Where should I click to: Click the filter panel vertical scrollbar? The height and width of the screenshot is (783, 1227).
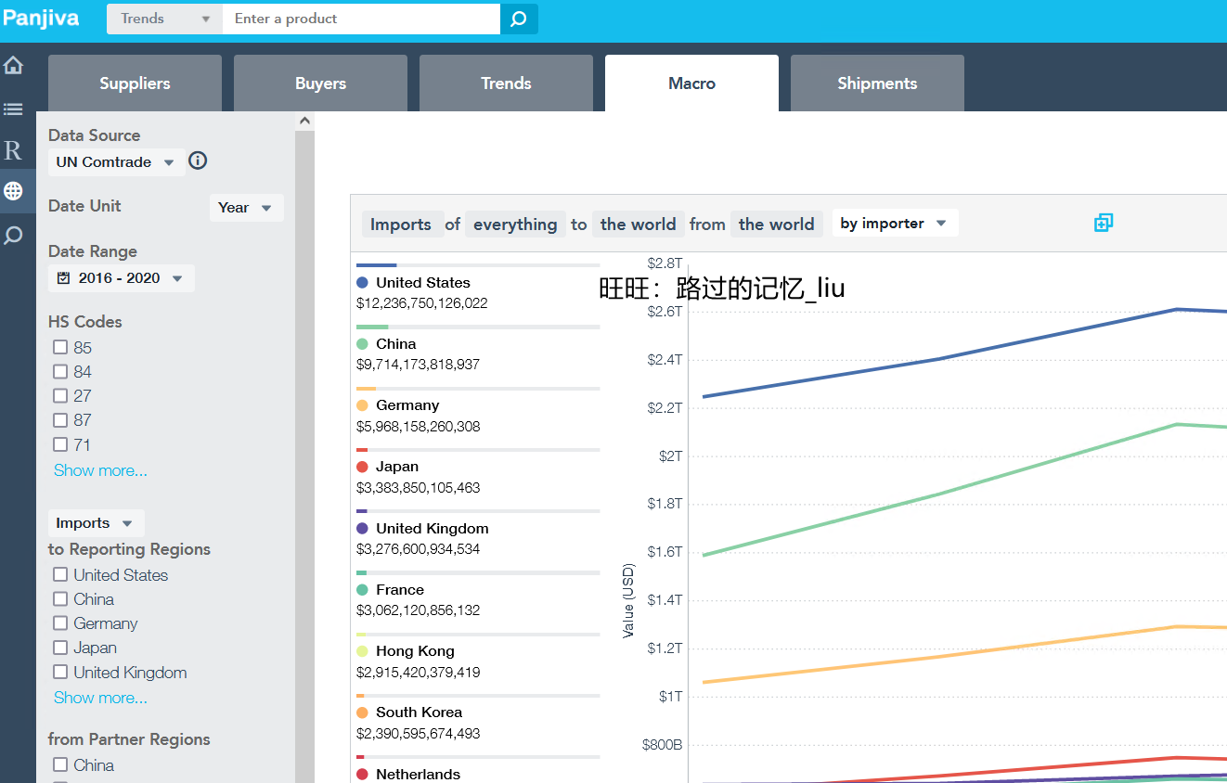tap(304, 455)
